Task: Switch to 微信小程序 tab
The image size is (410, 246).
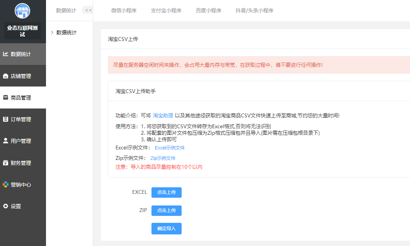Action: pyautogui.click(x=124, y=10)
